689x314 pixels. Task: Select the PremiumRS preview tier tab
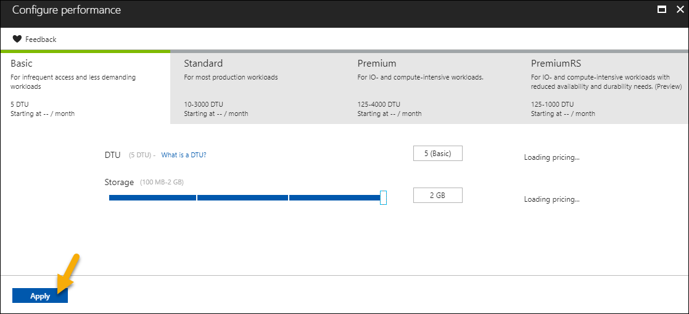pos(603,88)
